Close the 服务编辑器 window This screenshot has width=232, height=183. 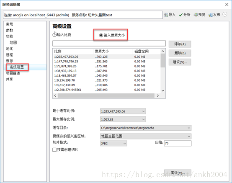coord(227,5)
